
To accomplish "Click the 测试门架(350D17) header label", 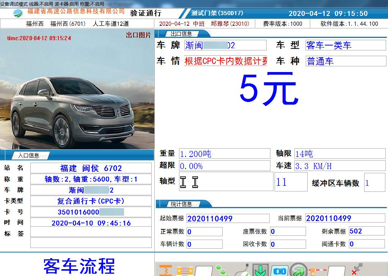I will (x=217, y=13).
